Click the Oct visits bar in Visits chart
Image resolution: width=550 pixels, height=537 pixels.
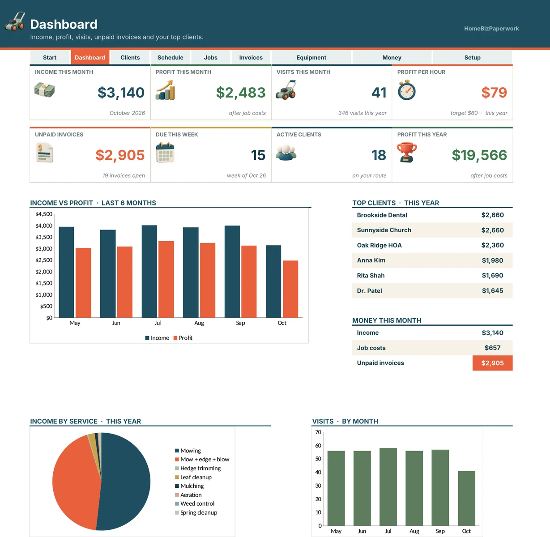(466, 498)
